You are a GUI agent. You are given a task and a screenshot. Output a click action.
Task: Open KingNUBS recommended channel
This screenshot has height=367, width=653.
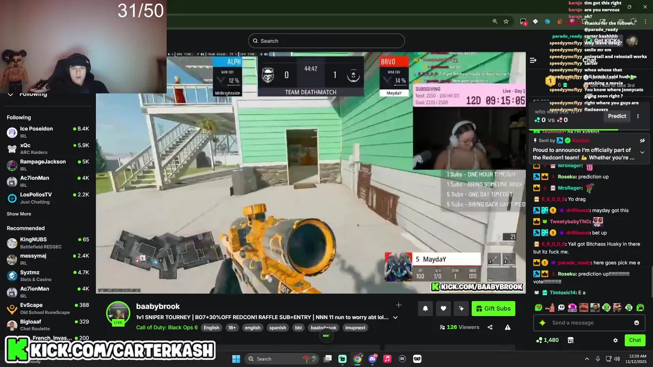coord(48,243)
